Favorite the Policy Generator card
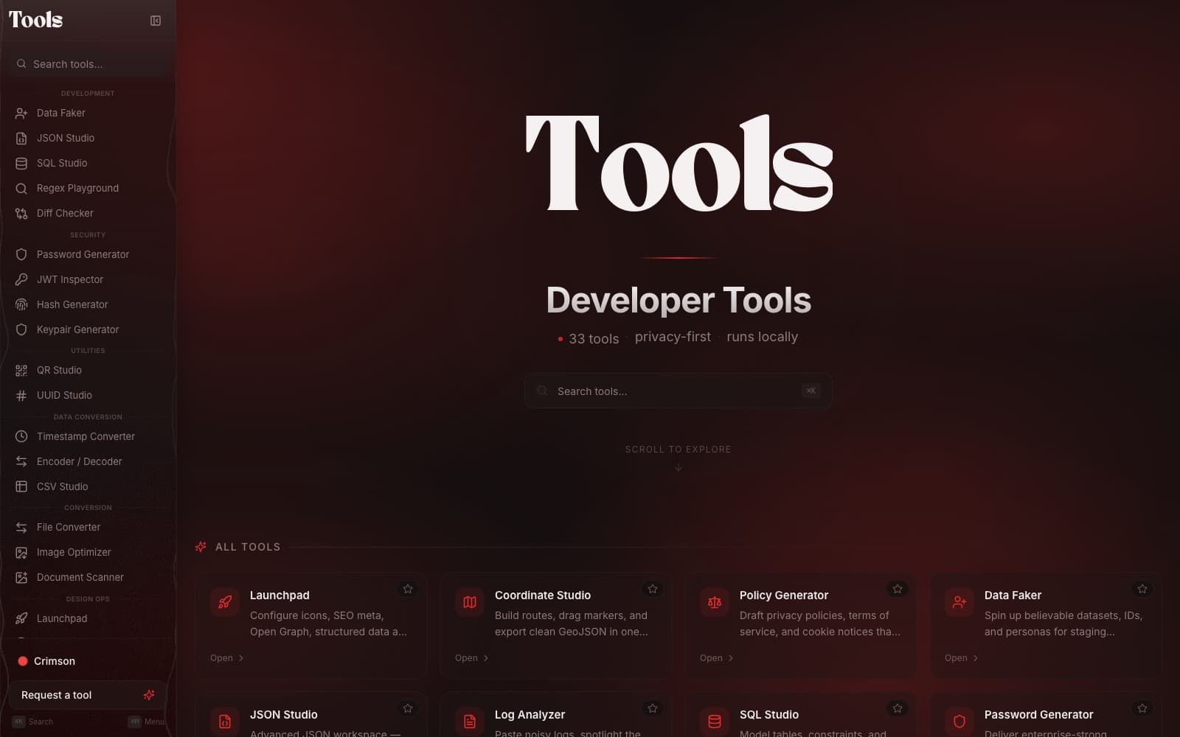The image size is (1180, 737). pyautogui.click(x=898, y=589)
